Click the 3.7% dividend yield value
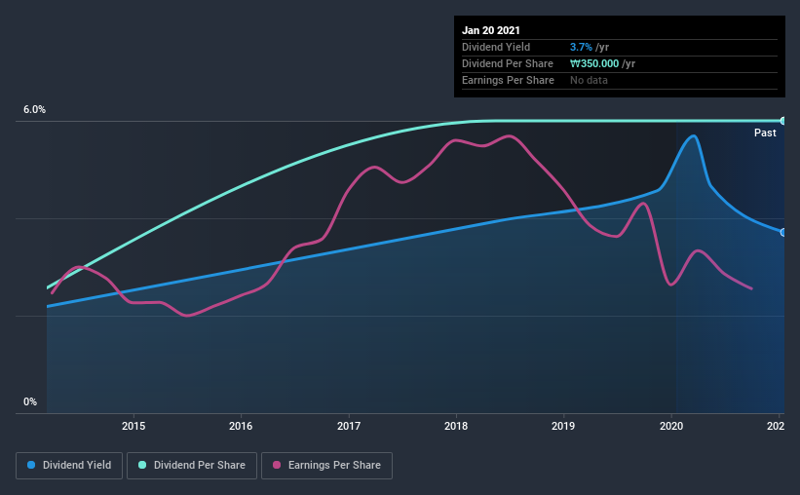The height and width of the screenshot is (495, 800). pos(581,47)
